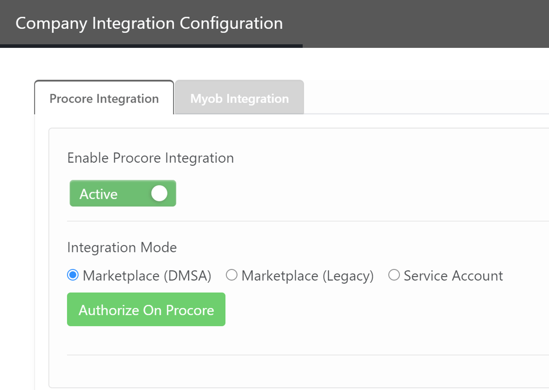Choose Marketplace (Legacy) integration mode
549x390 pixels.
[231, 275]
